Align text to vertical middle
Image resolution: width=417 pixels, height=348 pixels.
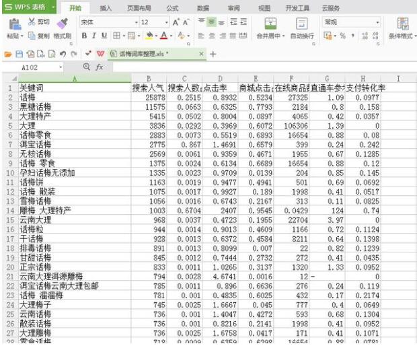pos(212,22)
